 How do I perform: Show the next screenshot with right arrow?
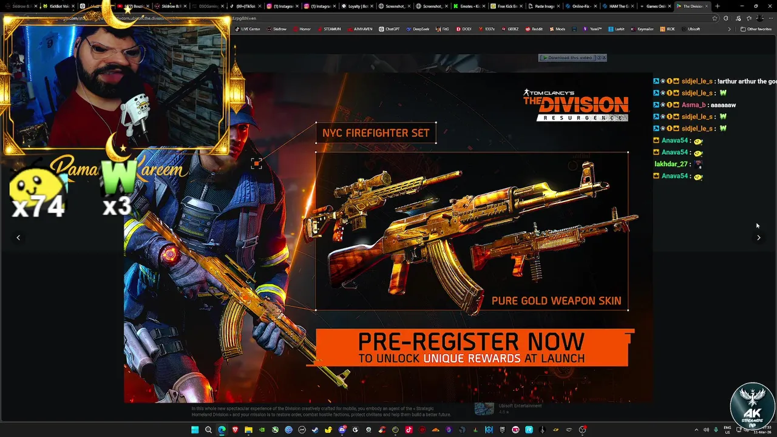point(758,238)
